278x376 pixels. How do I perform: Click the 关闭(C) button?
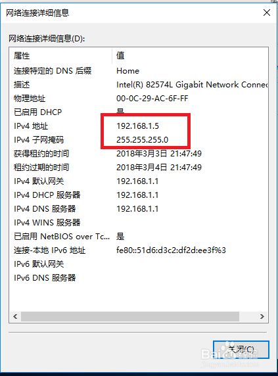[x=241, y=350]
